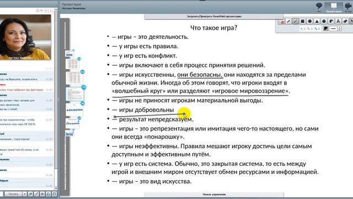The height and width of the screenshot is (199, 353).
Task: Open the Video tab camera icon
Action: (x=348, y=7)
